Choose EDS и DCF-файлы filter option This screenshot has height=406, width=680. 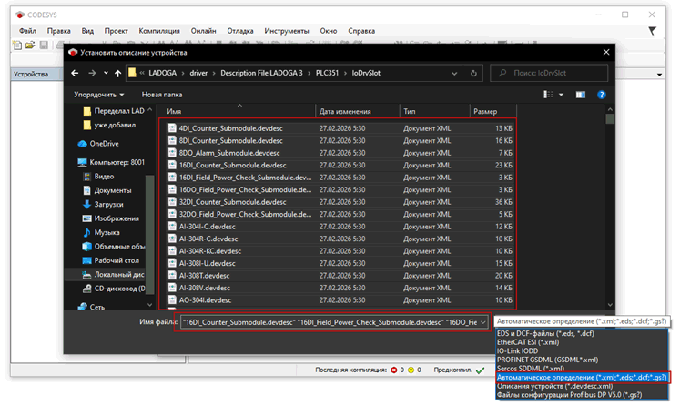click(x=545, y=333)
